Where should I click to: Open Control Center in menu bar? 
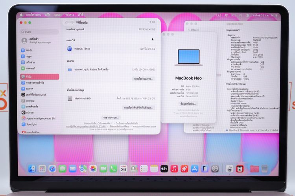click(247, 15)
